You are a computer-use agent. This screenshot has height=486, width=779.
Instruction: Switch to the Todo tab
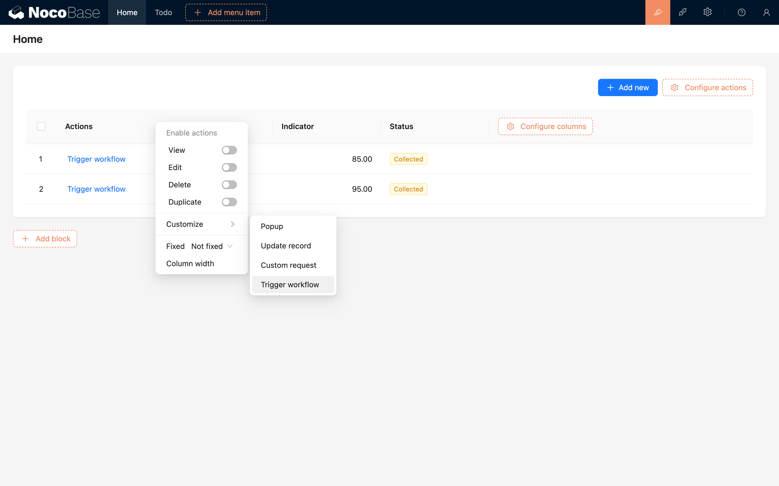[163, 12]
